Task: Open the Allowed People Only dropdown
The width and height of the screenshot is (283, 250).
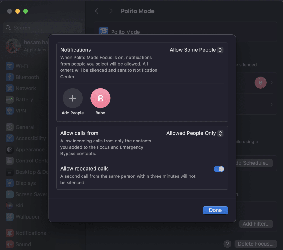Action: [195, 133]
